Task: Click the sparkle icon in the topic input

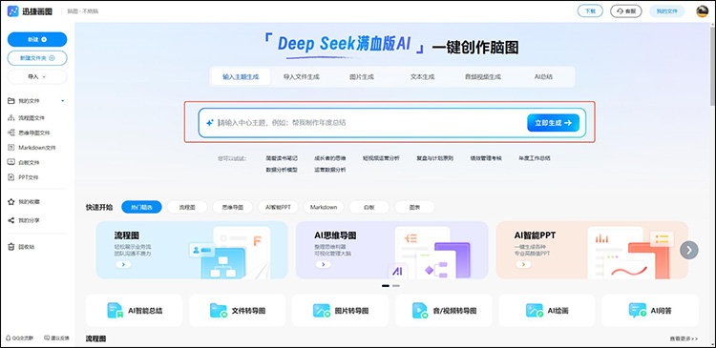Action: point(210,123)
